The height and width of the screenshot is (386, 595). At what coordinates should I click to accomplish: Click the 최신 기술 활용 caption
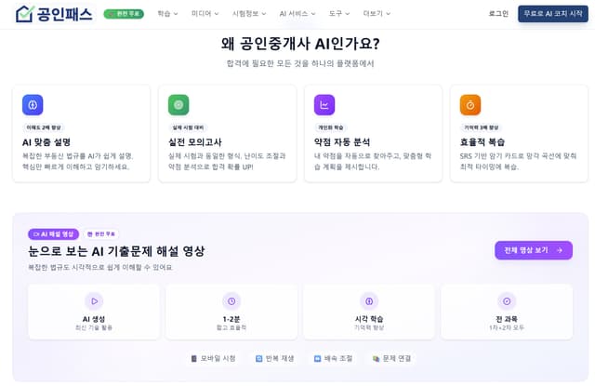tap(94, 327)
